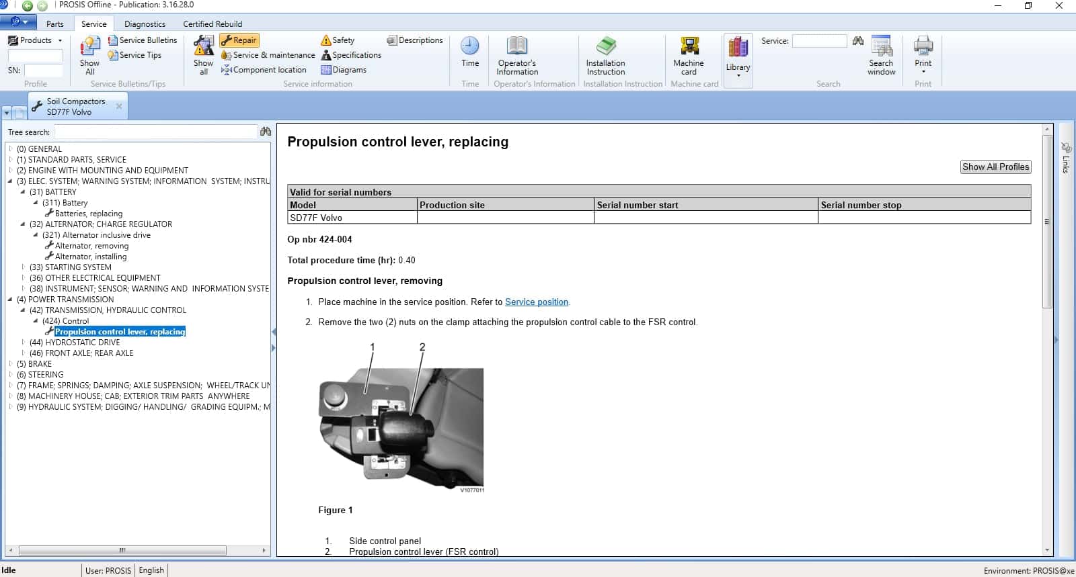
Task: Open the tab list dropdown arrow
Action: pyautogui.click(x=7, y=113)
